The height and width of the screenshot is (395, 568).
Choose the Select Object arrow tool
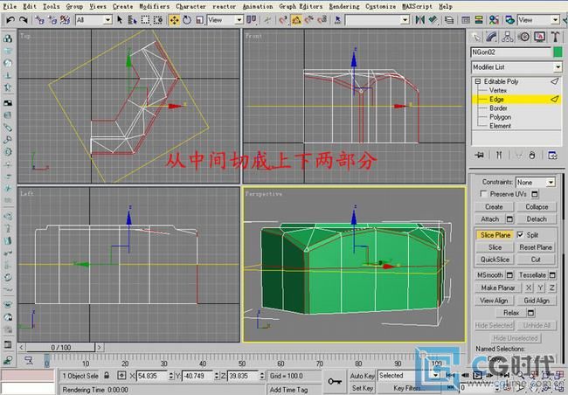[120, 19]
